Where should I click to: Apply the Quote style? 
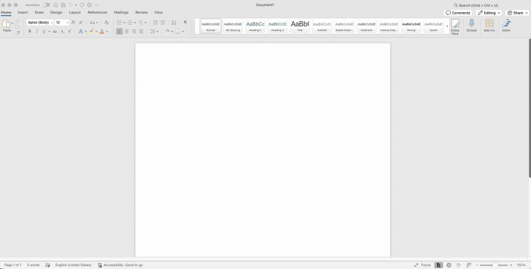(x=434, y=26)
